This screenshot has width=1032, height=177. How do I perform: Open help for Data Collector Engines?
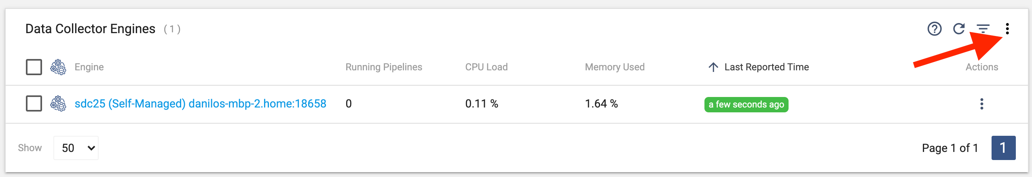point(934,29)
